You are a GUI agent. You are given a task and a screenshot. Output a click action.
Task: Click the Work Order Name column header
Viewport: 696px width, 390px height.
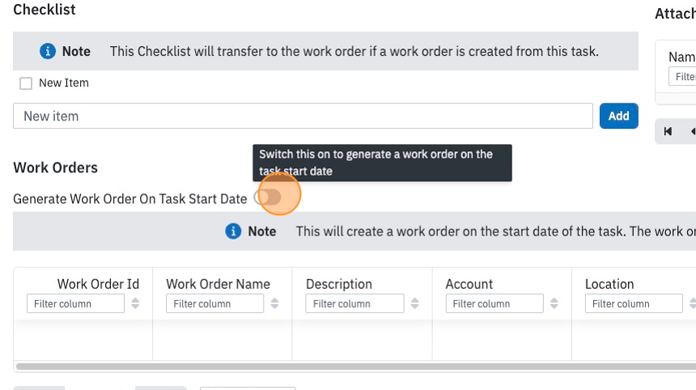(218, 284)
